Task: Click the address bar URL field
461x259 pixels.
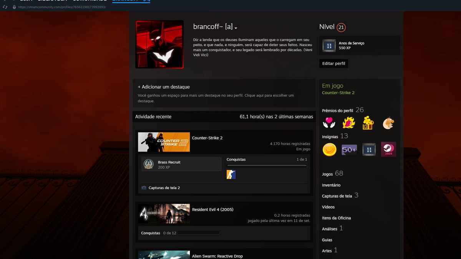Action: click(61, 7)
